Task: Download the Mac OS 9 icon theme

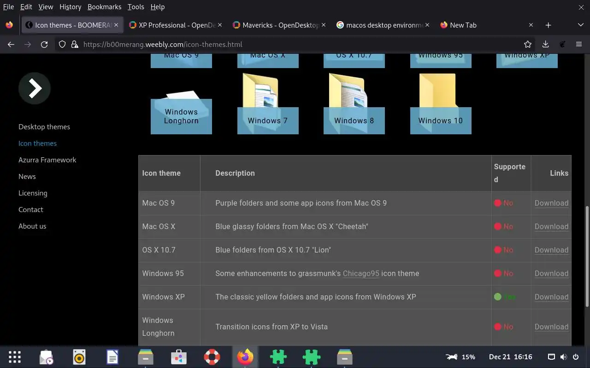Action: (x=551, y=203)
